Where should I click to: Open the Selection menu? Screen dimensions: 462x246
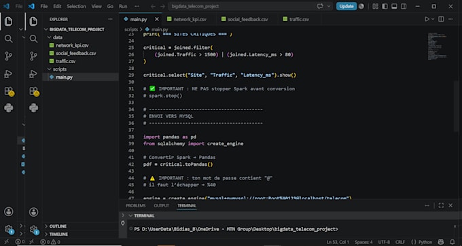(x=76, y=6)
